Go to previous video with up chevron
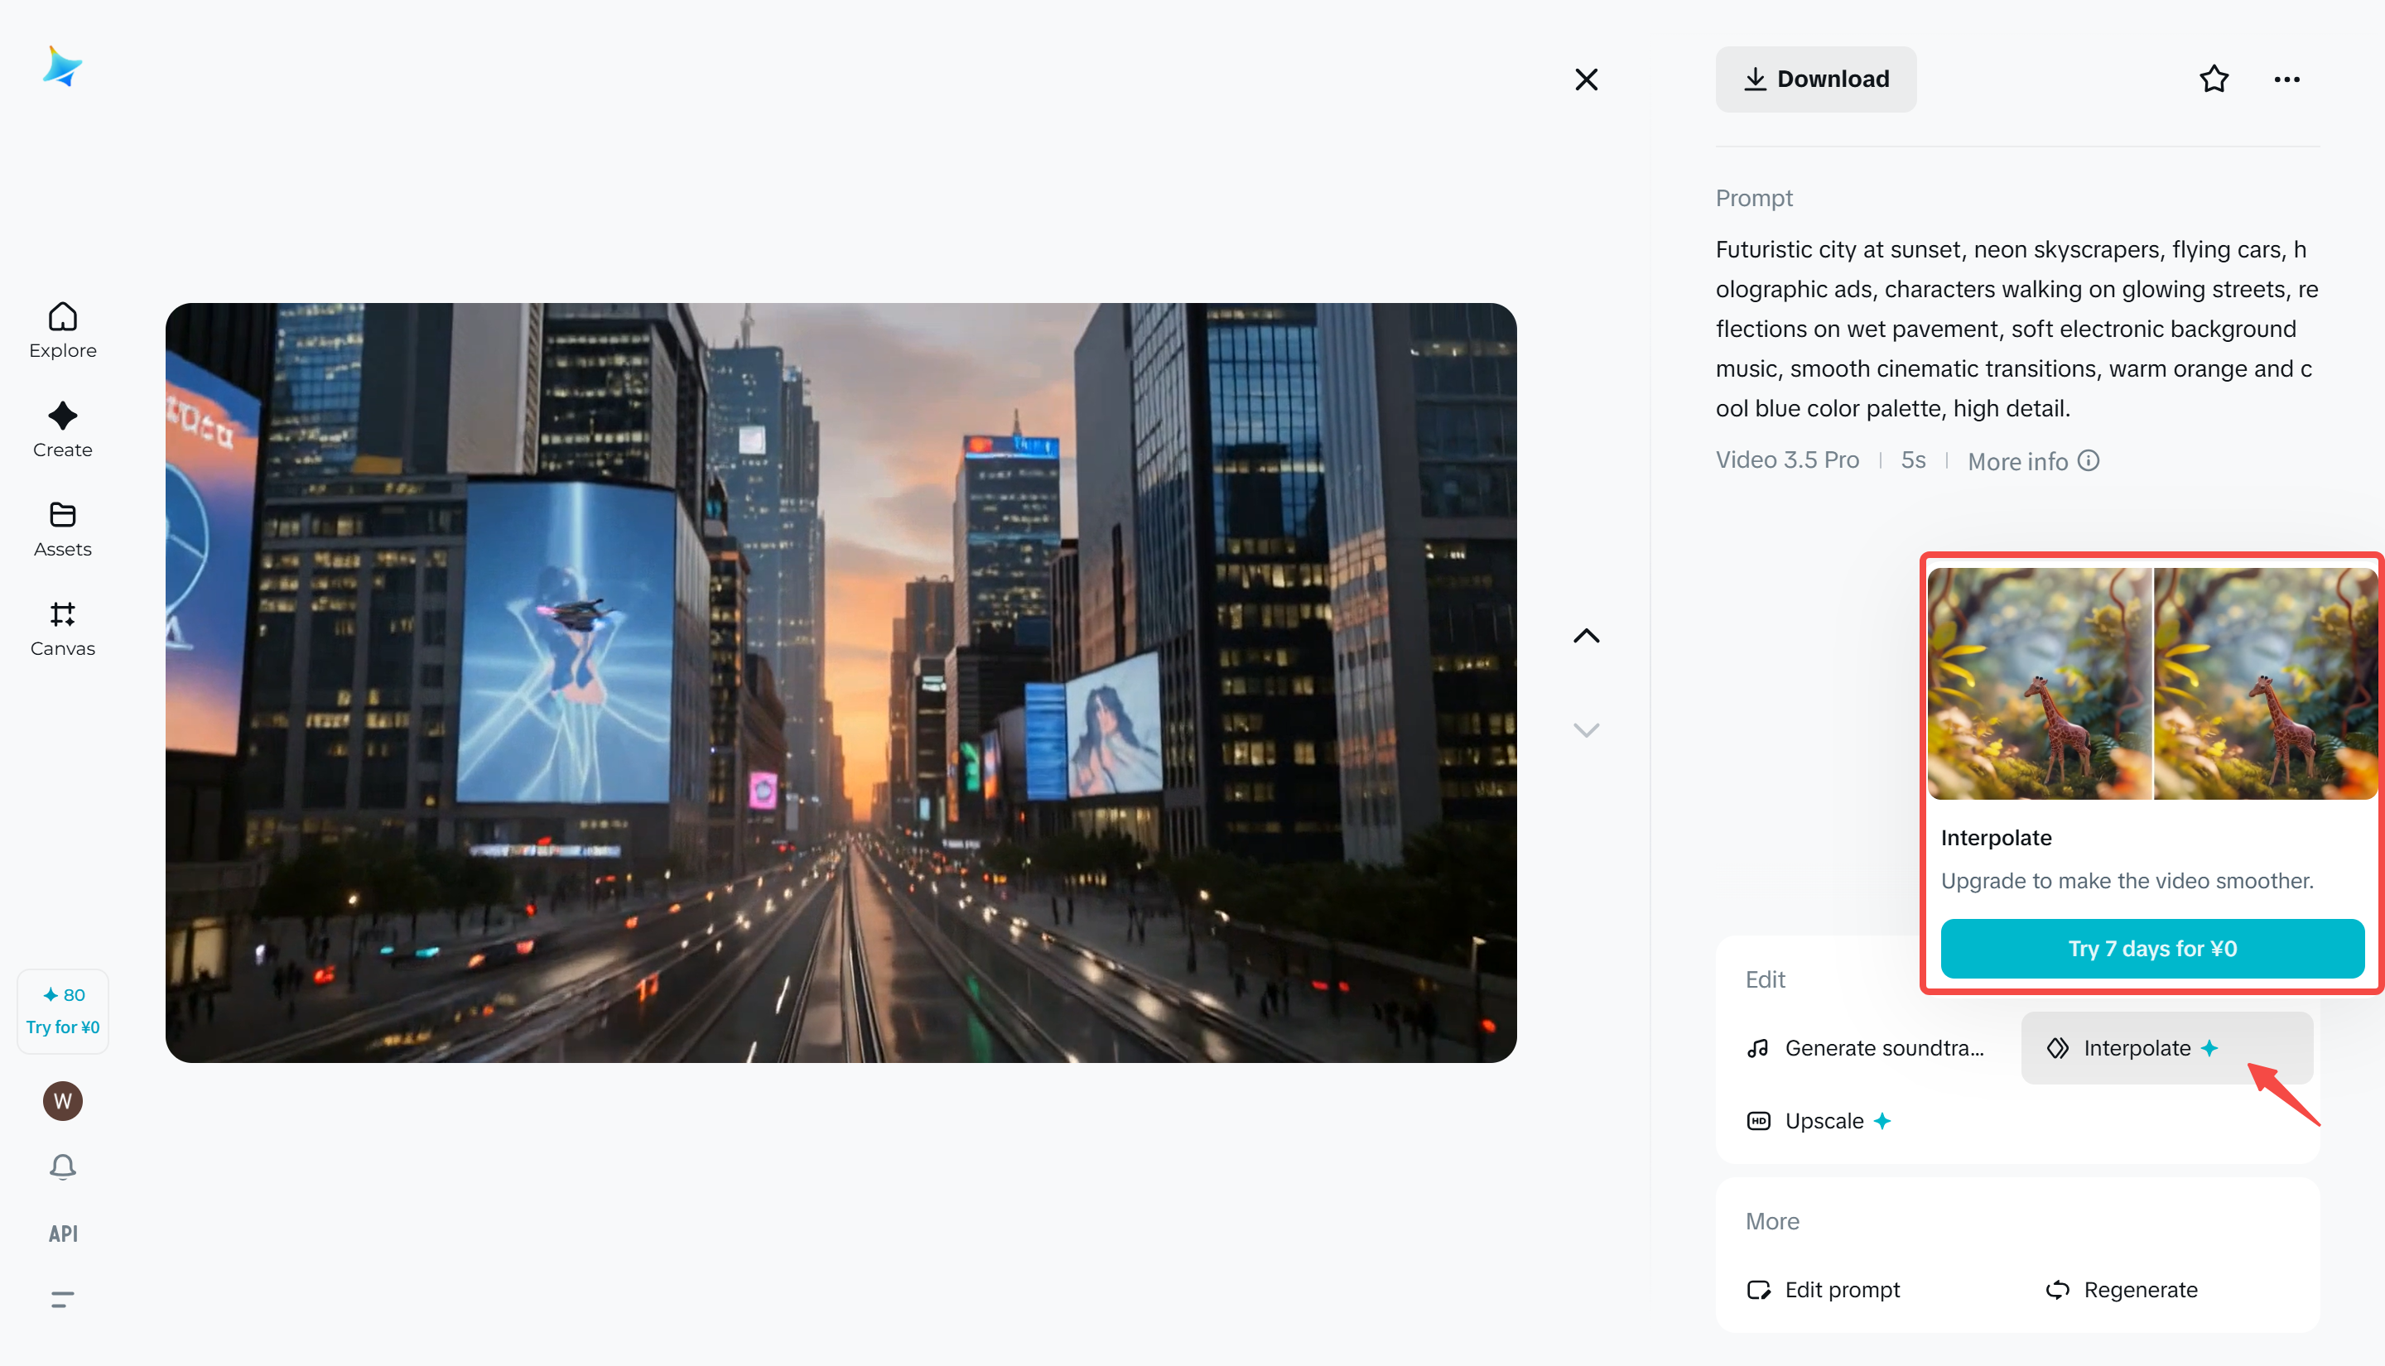The width and height of the screenshot is (2385, 1366). tap(1586, 636)
